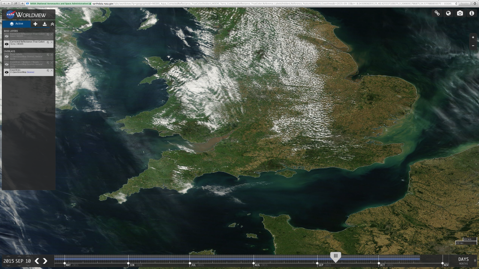The width and height of the screenshot is (479, 269).
Task: Click the timeline date picker handle
Action: pos(335,257)
